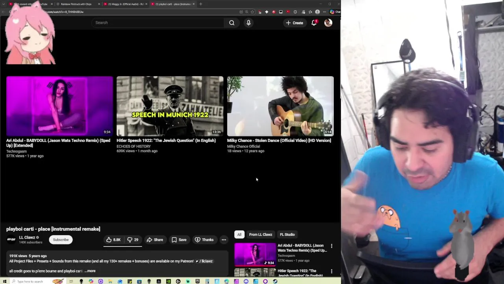The width and height of the screenshot is (504, 284).
Task: Open the Create menu button
Action: 295,23
